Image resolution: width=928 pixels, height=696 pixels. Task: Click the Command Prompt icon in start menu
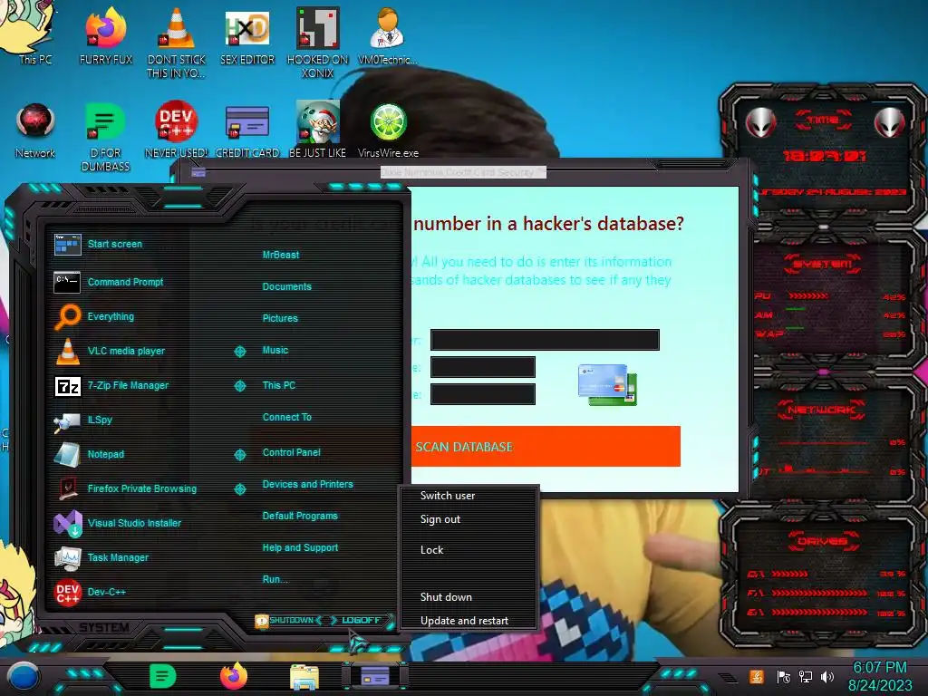click(x=67, y=283)
